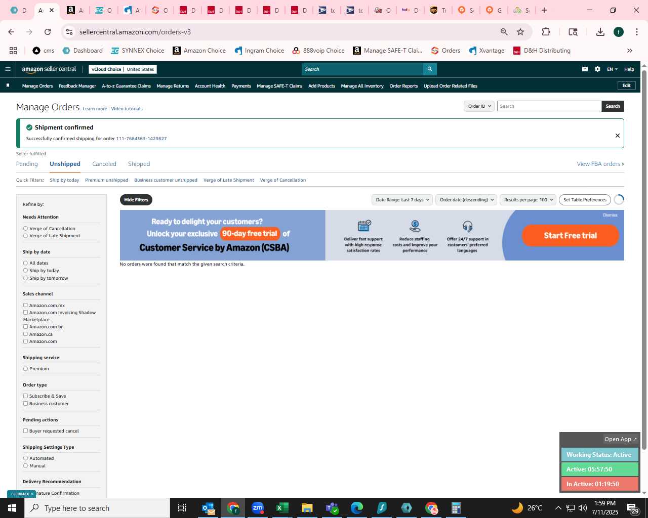Click the Start Free trial button
648x518 pixels.
tap(571, 235)
